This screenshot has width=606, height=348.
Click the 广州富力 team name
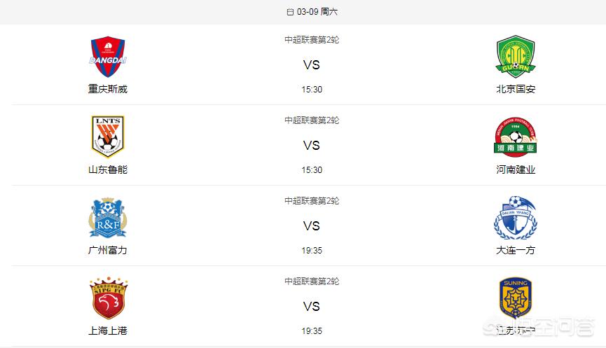click(x=108, y=250)
